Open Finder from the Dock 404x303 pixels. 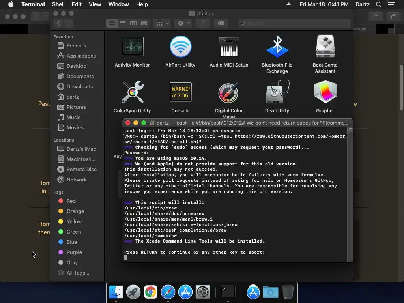(116, 292)
